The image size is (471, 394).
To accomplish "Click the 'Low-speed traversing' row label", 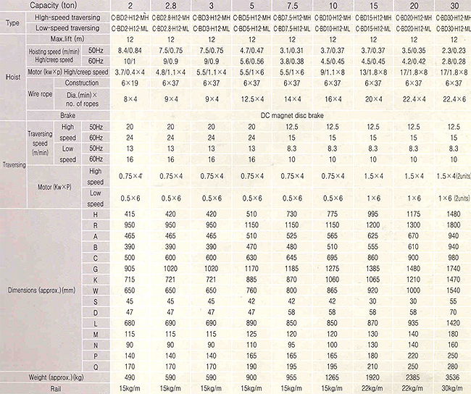I will coord(67,28).
